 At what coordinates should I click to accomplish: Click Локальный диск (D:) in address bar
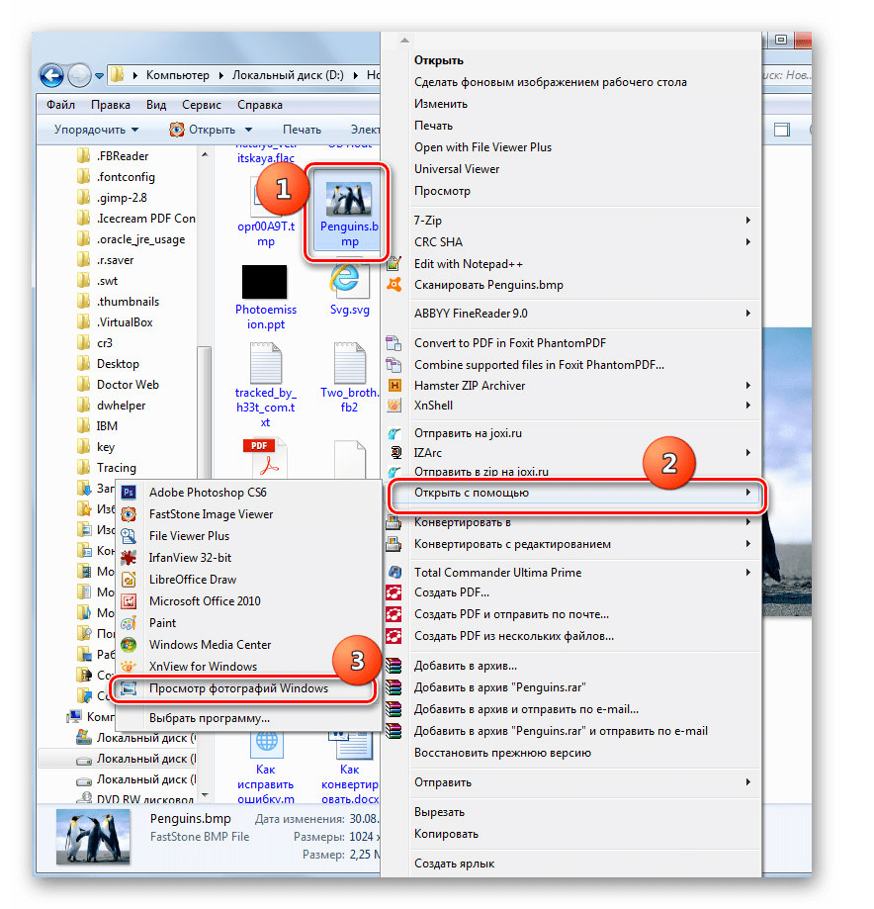pos(288,75)
